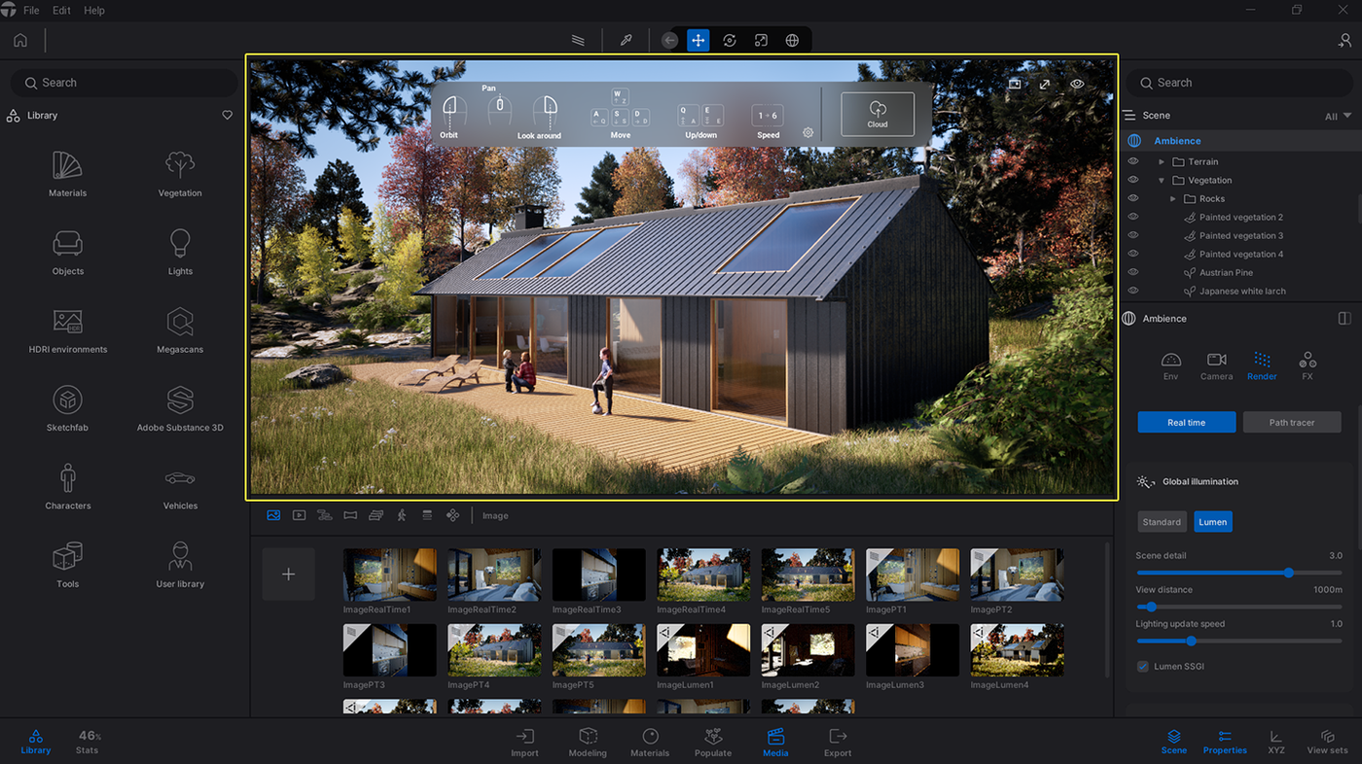Image resolution: width=1362 pixels, height=764 pixels.
Task: Go to the Home screen icon
Action: pos(20,40)
